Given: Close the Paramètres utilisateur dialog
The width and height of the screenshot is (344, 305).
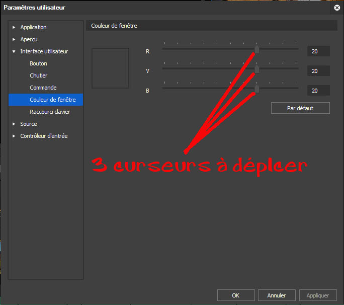Looking at the screenshot, I should click(337, 8).
